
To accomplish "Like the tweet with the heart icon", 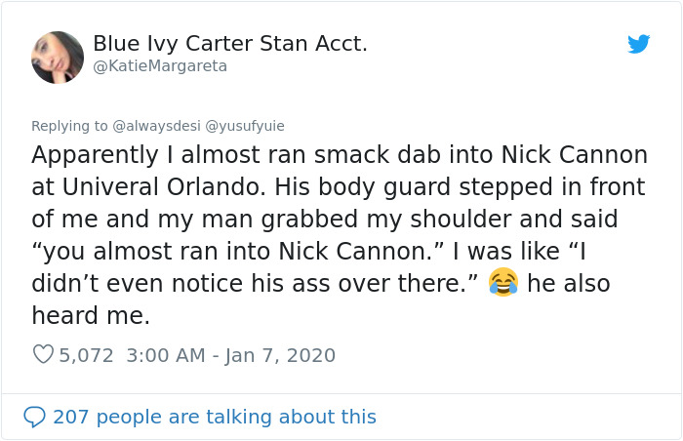I will pos(43,355).
